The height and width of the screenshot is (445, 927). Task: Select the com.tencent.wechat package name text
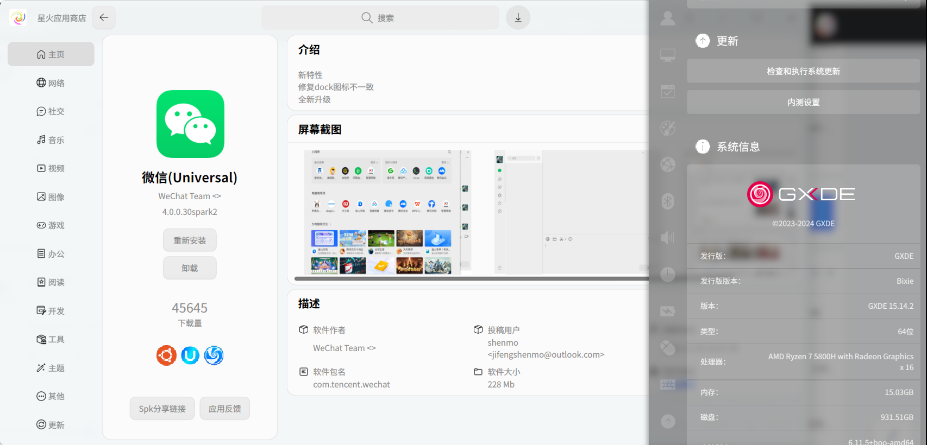351,384
